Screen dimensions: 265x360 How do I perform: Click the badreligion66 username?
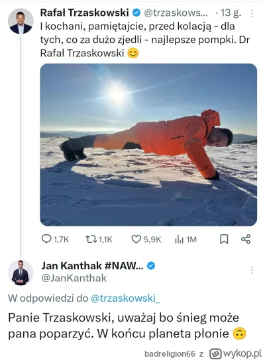coord(170,354)
